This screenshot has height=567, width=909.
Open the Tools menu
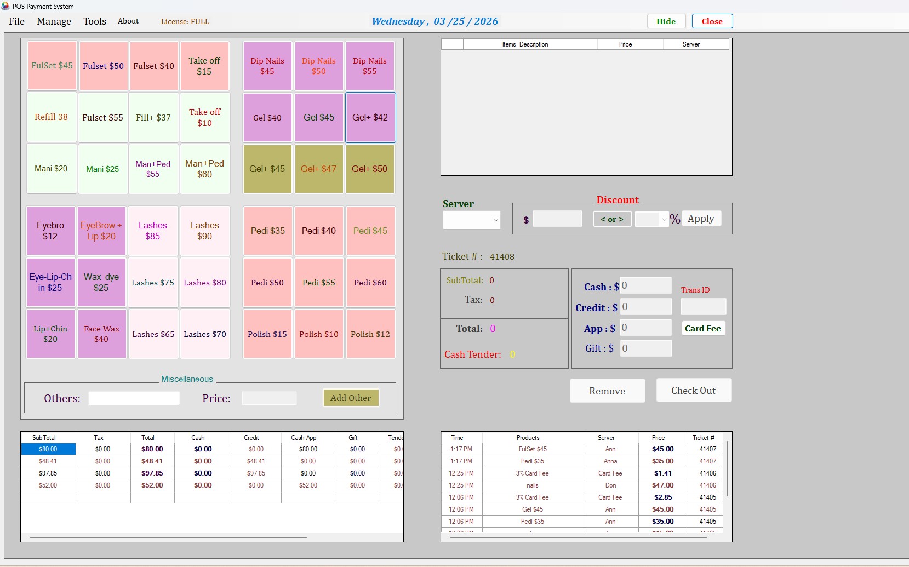point(94,21)
